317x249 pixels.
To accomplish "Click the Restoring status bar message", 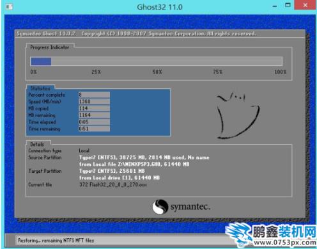I will coord(56,241).
